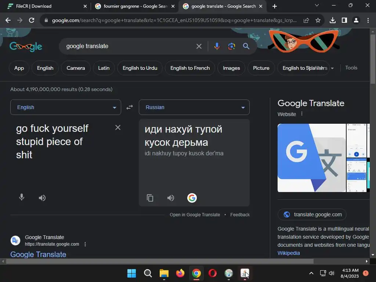The width and height of the screenshot is (376, 282).
Task: Go back to previous page
Action: [x=8, y=21]
